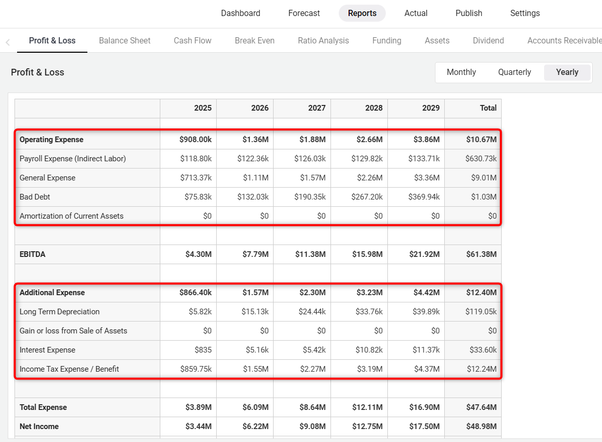This screenshot has height=442, width=602.
Task: Select the Reports navigation item
Action: pos(362,13)
